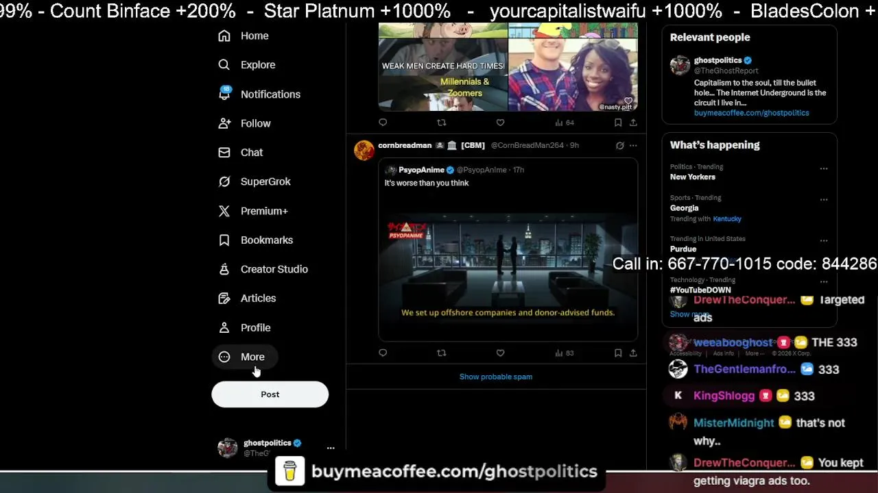This screenshot has height=493, width=878.
Task: Open options for New Yorkers trend
Action: (x=824, y=168)
